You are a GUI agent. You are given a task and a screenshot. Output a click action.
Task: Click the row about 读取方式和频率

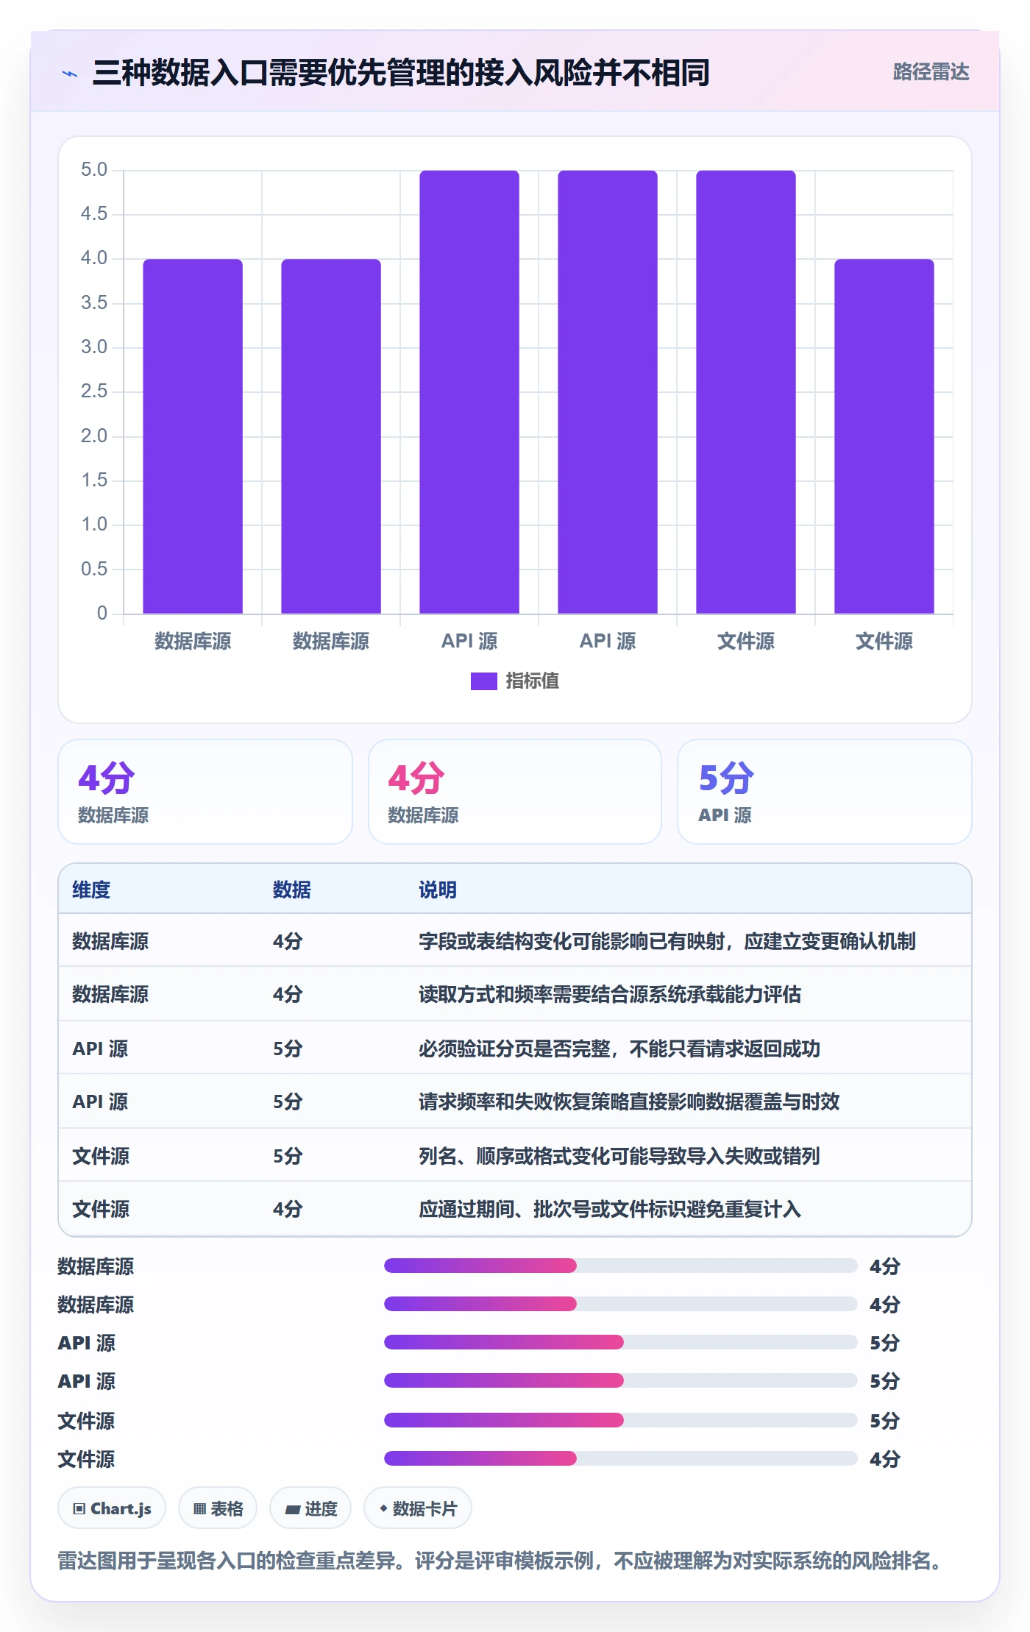[515, 994]
